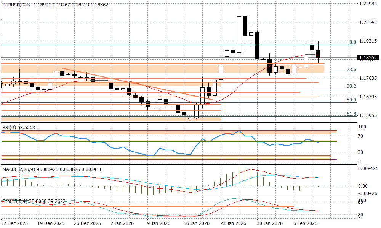381x228 pixels.
Task: Click the Fibonacci 61.8 level label
Action: pyautogui.click(x=351, y=114)
